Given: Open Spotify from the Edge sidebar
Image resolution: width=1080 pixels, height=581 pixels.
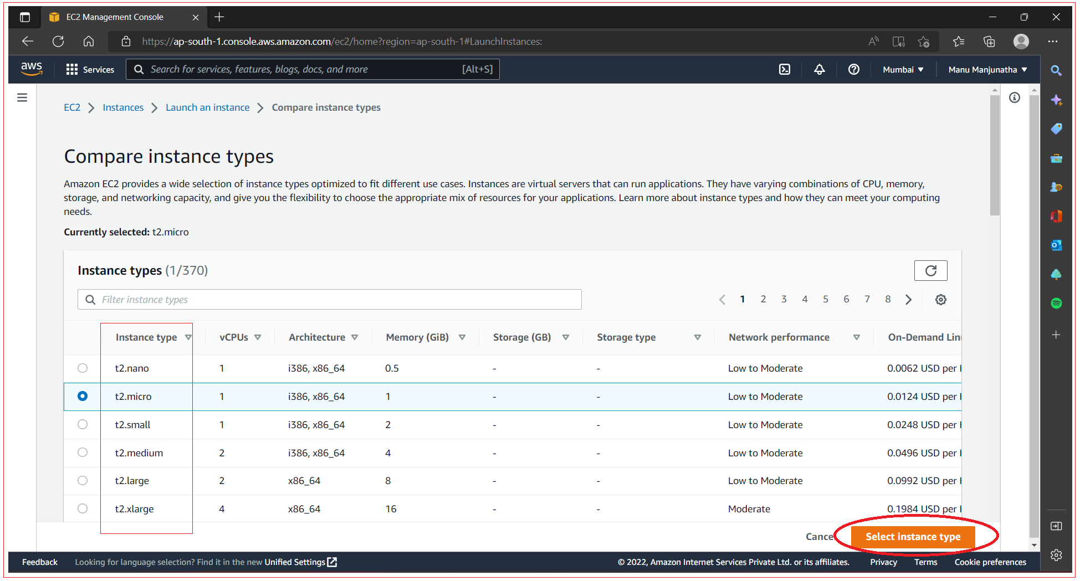Looking at the screenshot, I should 1056,303.
